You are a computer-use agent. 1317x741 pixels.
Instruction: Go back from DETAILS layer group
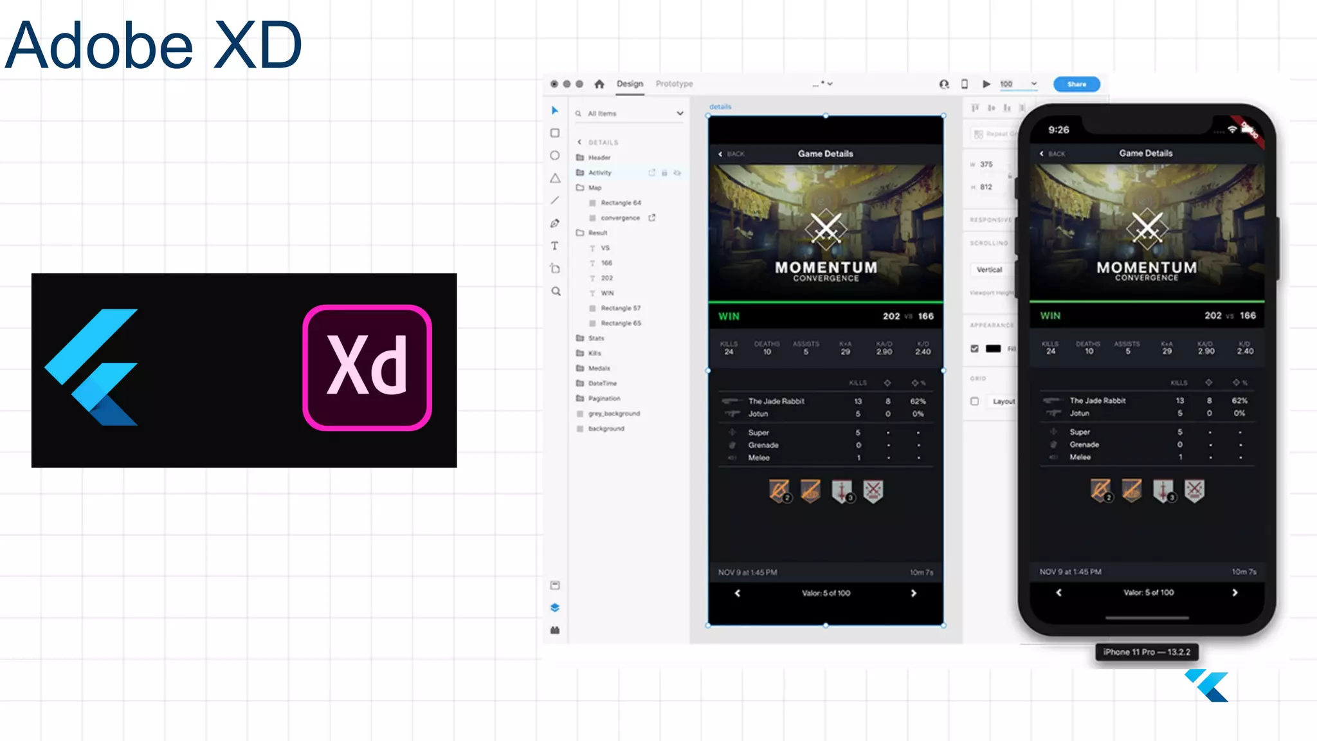(579, 142)
